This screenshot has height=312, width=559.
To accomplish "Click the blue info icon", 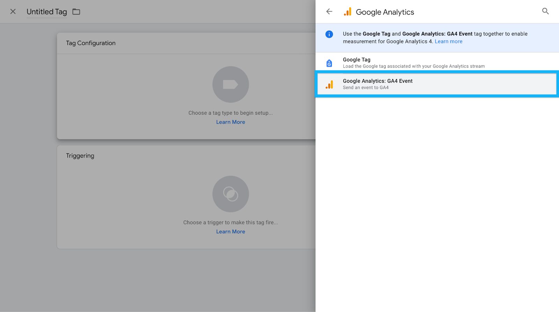I will [329, 34].
